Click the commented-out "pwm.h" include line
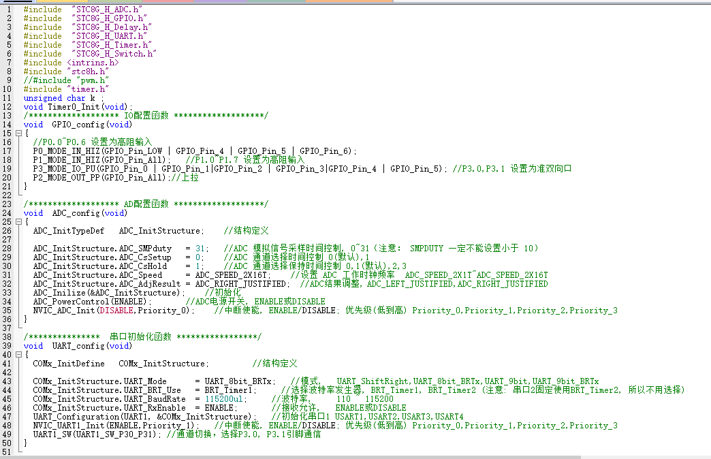This screenshot has width=711, height=459. [66, 80]
